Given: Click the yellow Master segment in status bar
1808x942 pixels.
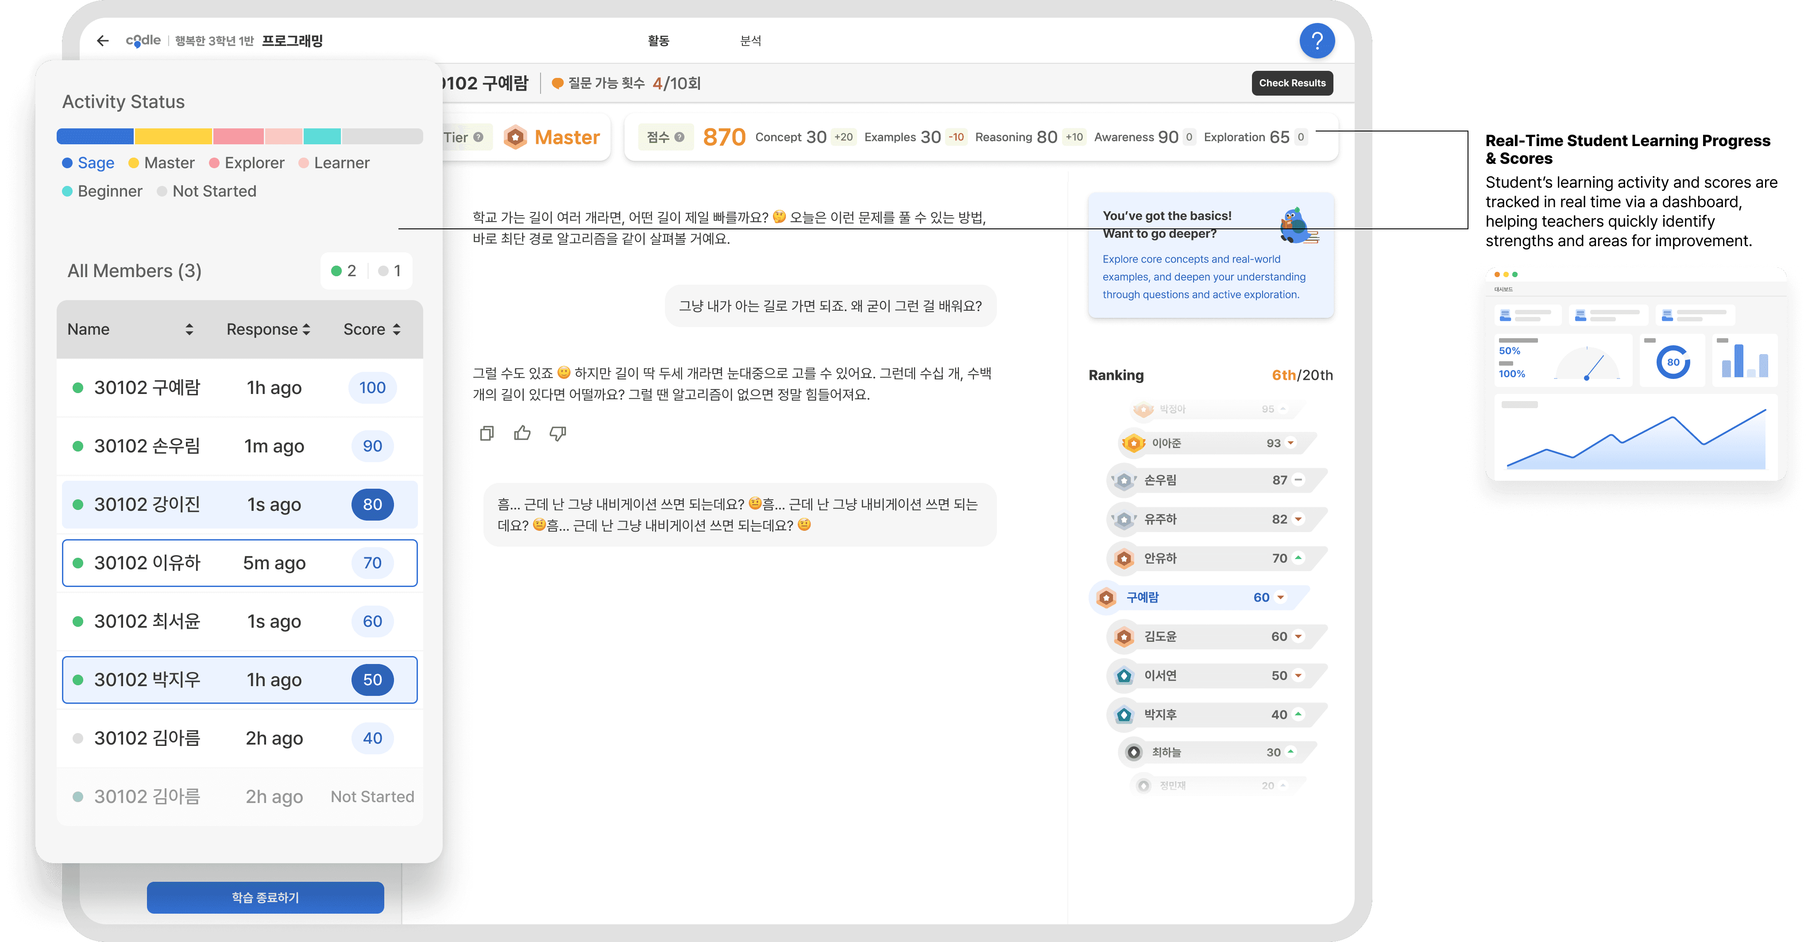Looking at the screenshot, I should [173, 136].
